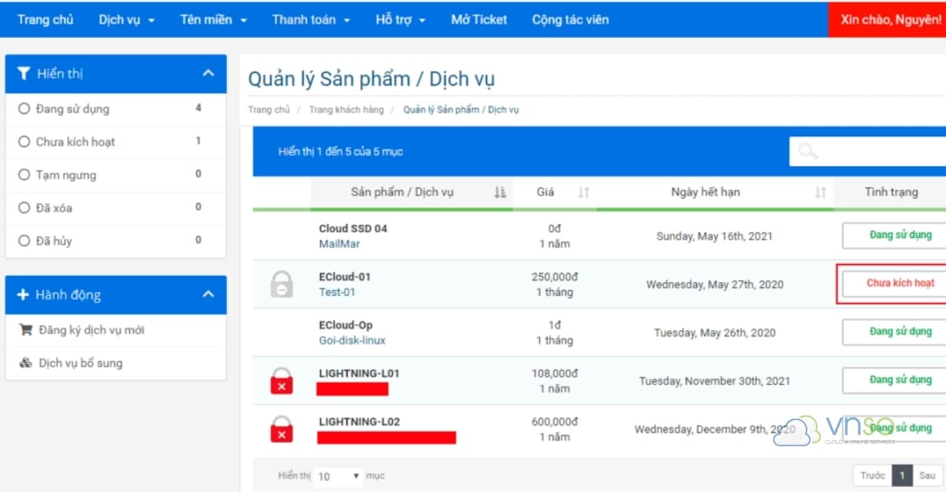Click the magnifier icon in the search box

tap(808, 151)
